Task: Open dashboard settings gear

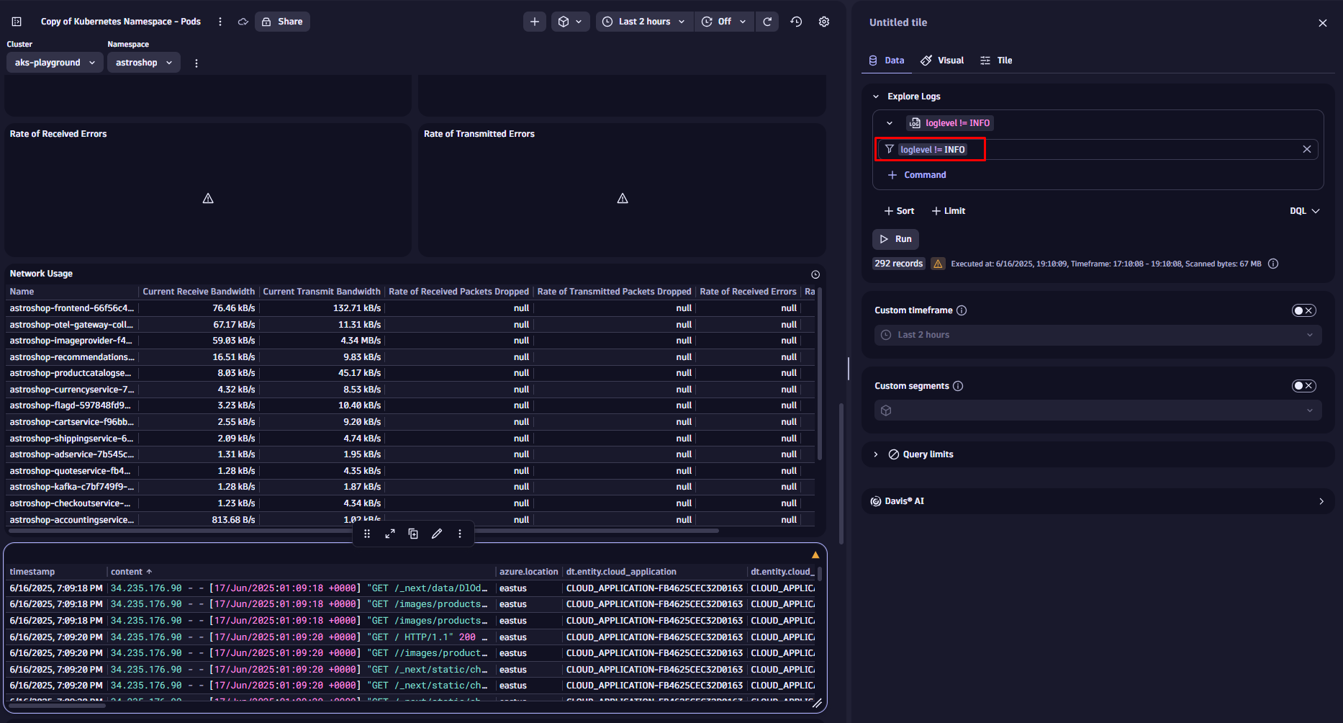Action: (x=824, y=21)
